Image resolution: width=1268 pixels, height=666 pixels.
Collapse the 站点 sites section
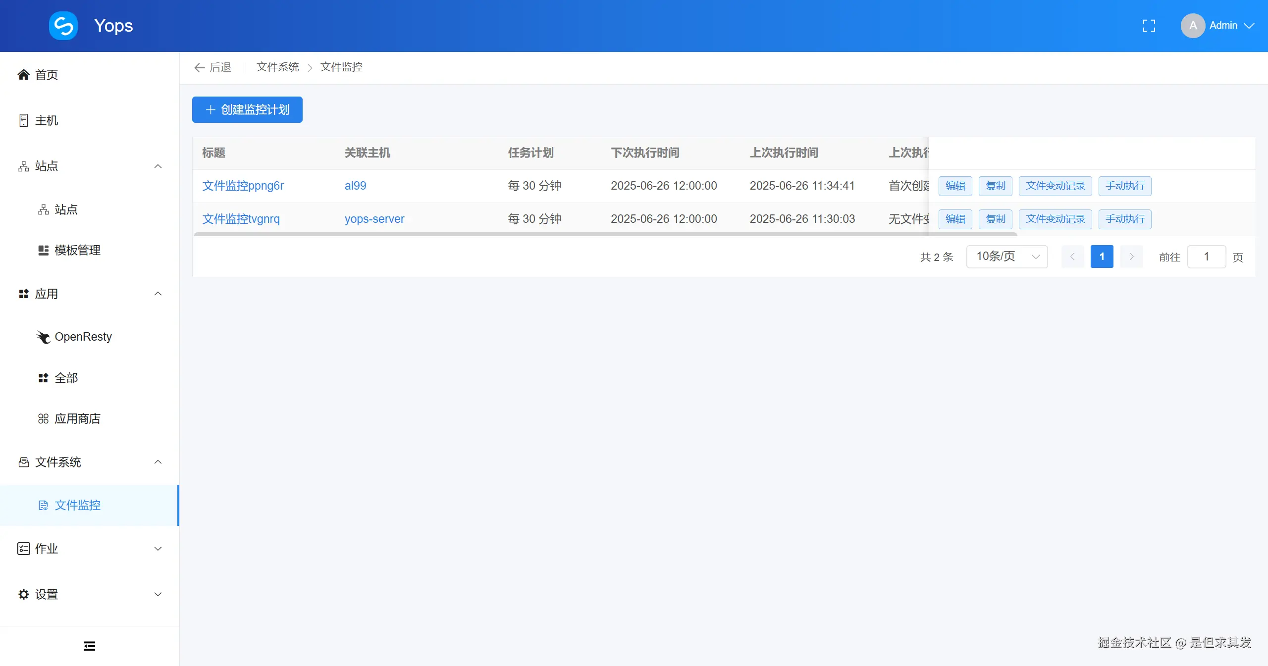(x=158, y=166)
